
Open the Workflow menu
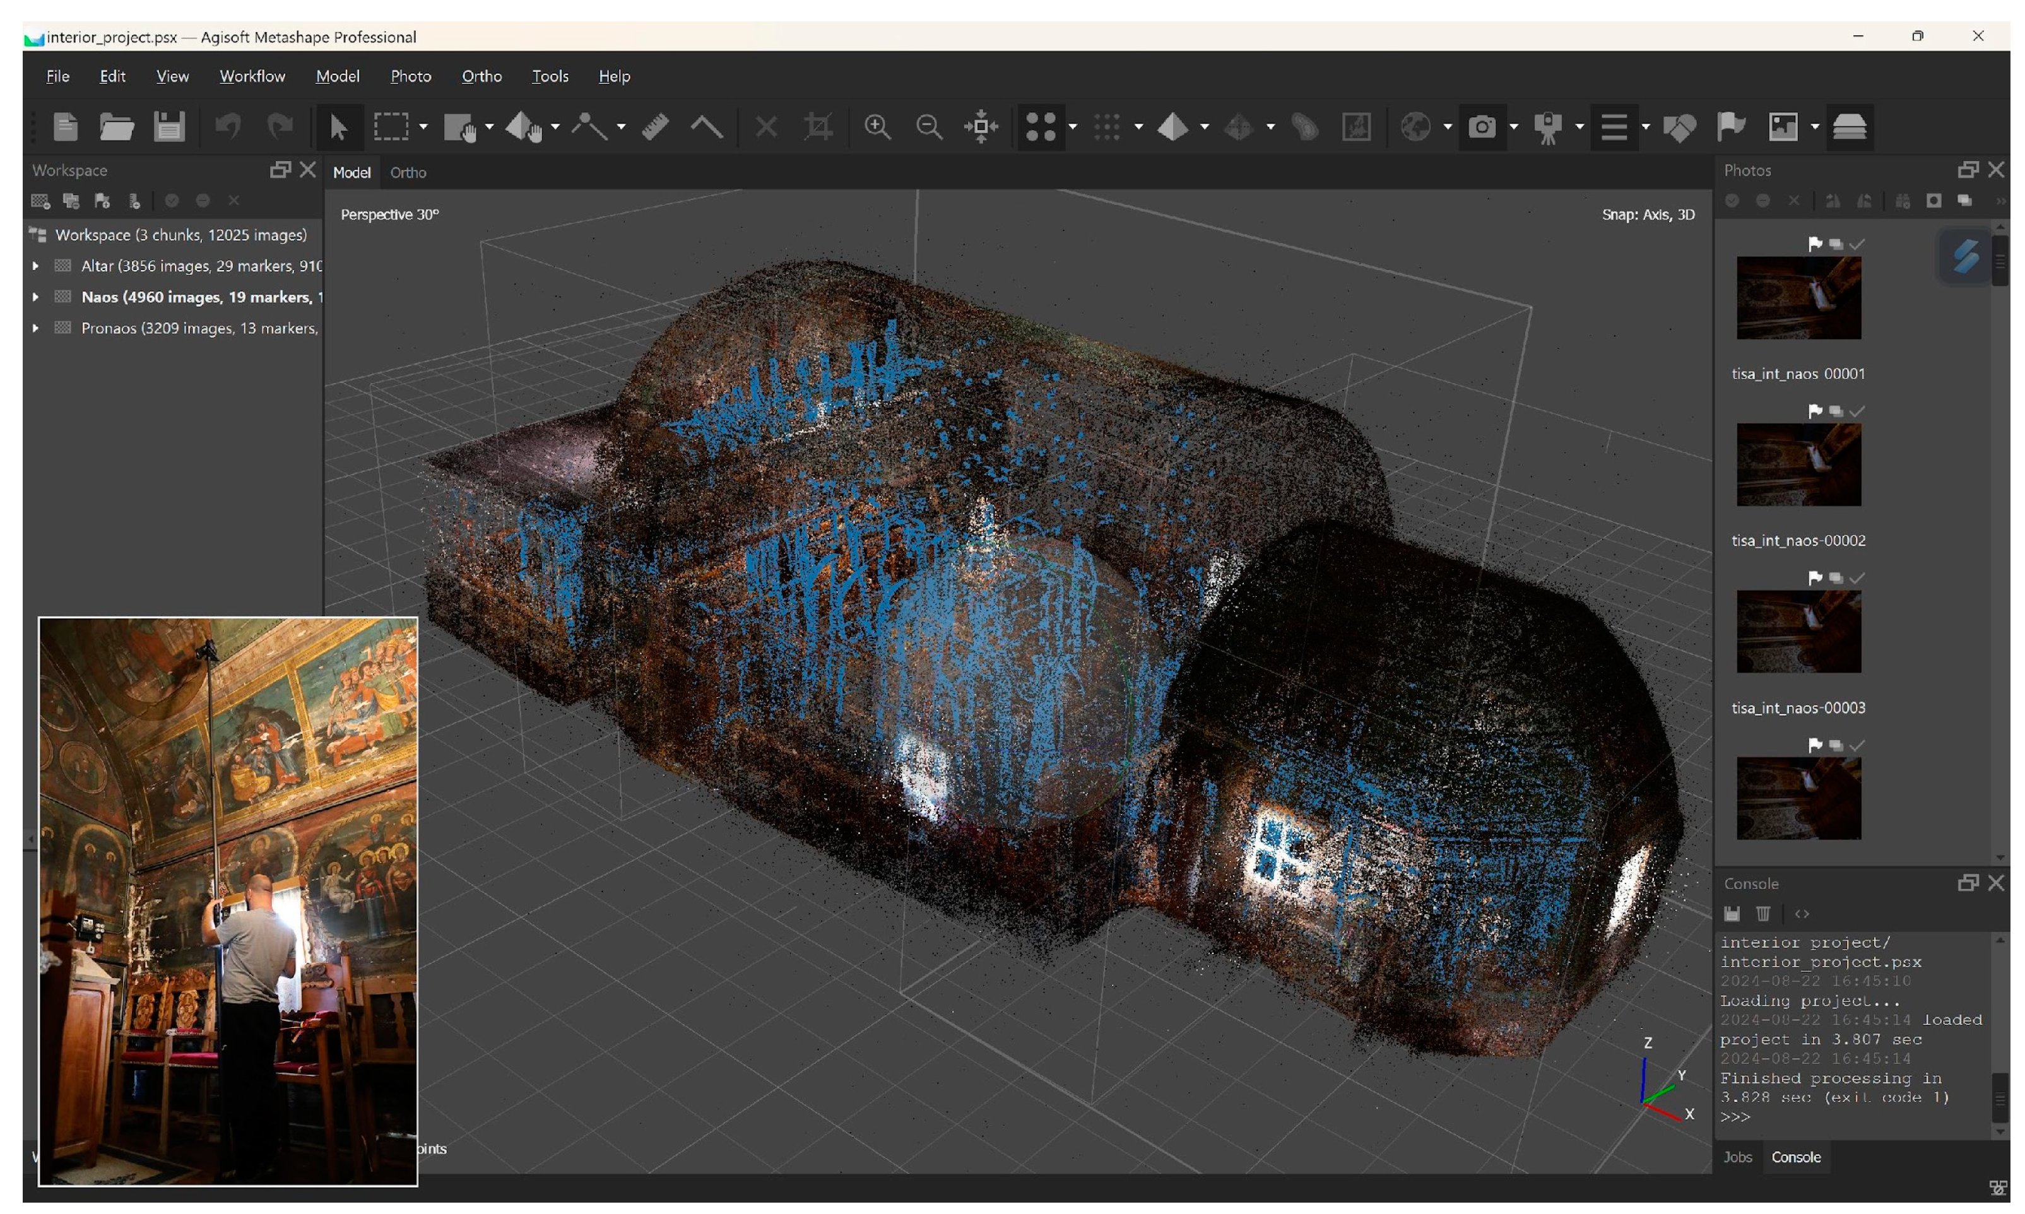click(x=252, y=76)
